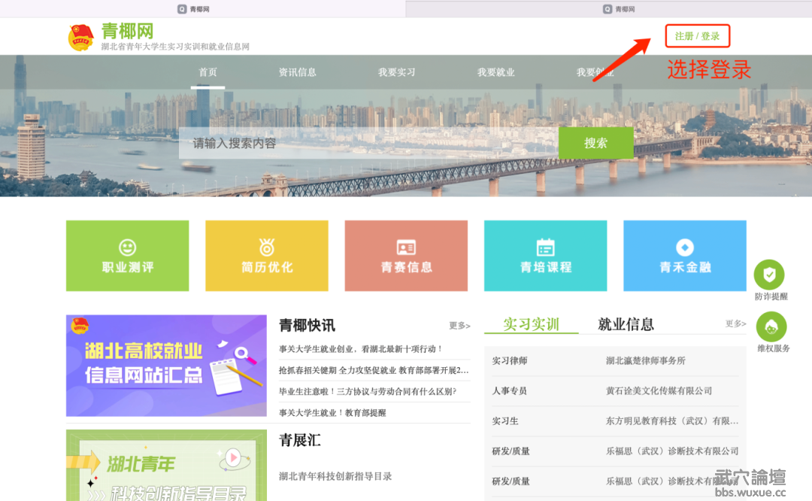This screenshot has width=812, height=501.
Task: Click 更多> next to 青椰快讯
Action: pyautogui.click(x=459, y=326)
